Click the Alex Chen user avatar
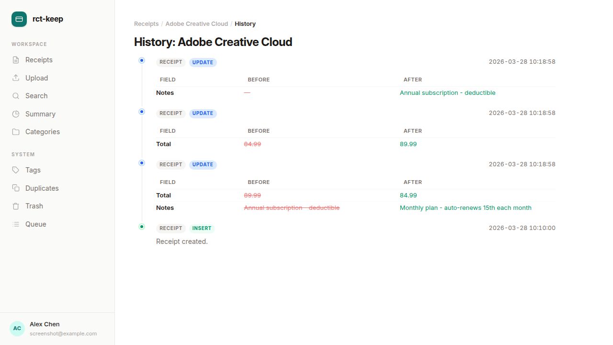The width and height of the screenshot is (613, 345). (17, 328)
